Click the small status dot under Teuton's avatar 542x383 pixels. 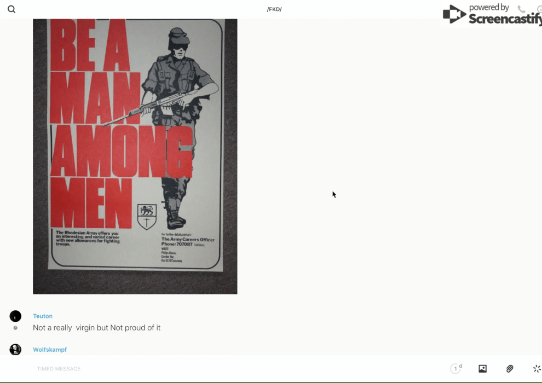click(15, 328)
